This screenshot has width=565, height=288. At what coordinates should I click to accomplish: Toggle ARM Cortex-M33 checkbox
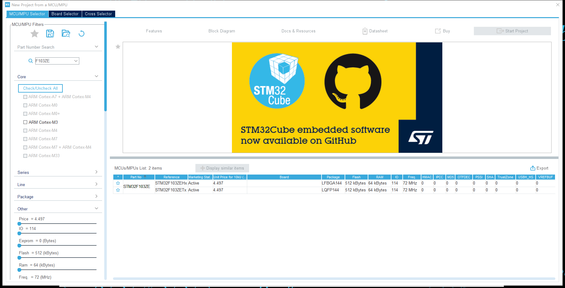(x=25, y=156)
